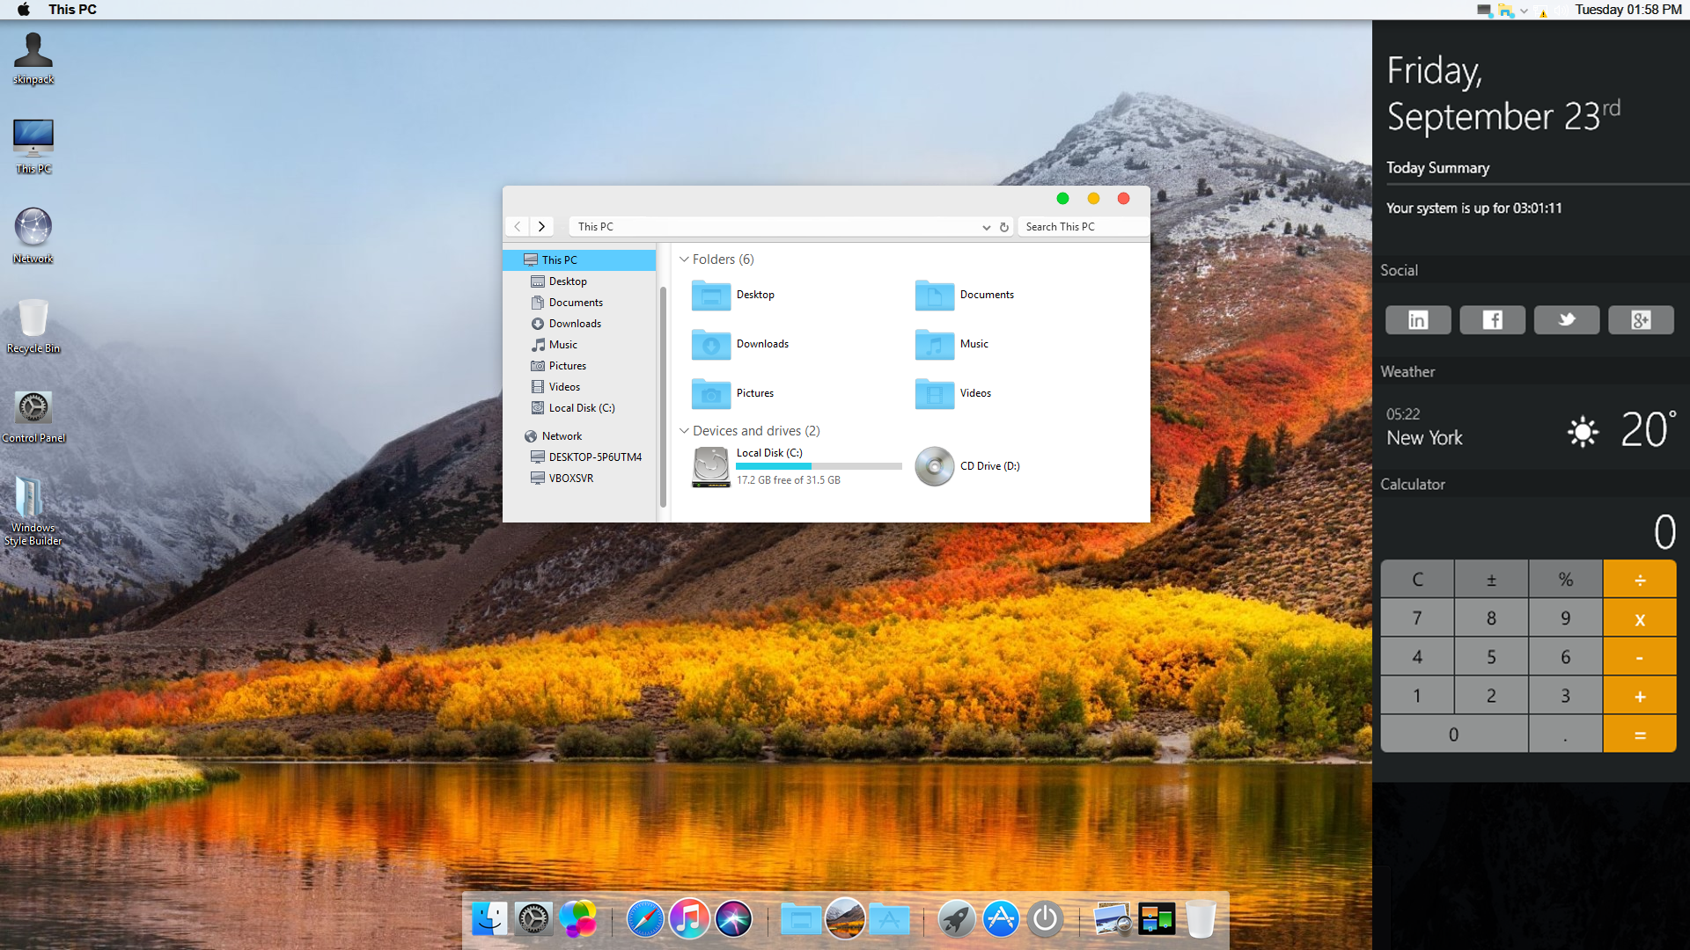Open System Preferences from dock
Screen dimensions: 1690x950
point(534,918)
